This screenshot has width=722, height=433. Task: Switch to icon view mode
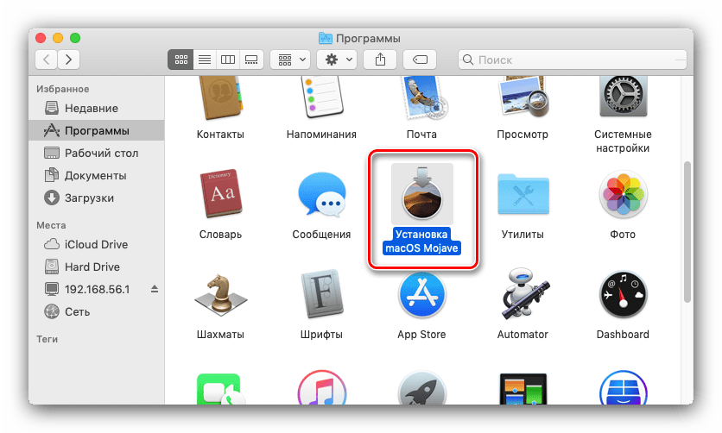[x=181, y=60]
